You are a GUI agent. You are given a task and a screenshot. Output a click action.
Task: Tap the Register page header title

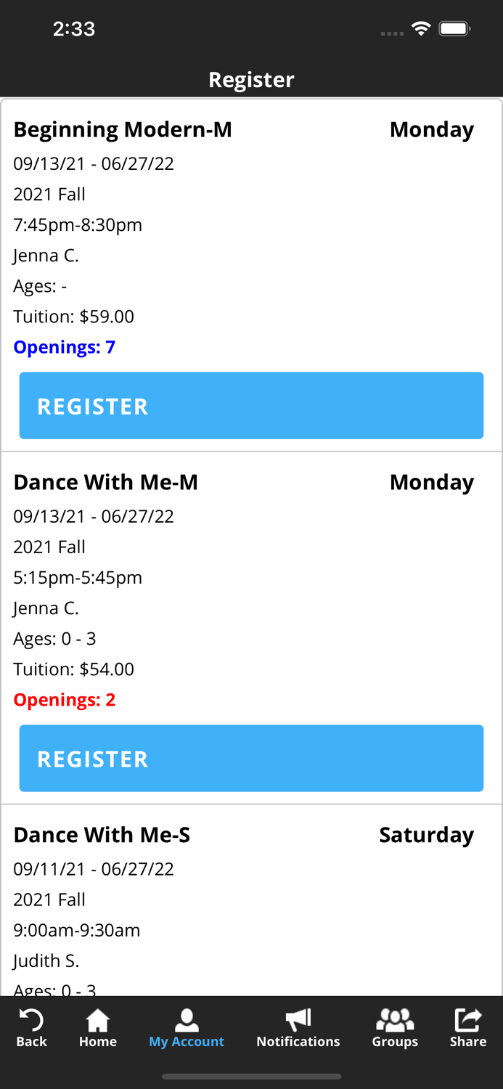(x=251, y=79)
